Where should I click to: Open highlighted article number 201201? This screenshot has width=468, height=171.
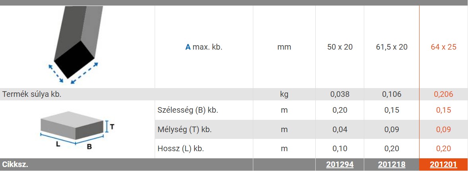click(443, 164)
